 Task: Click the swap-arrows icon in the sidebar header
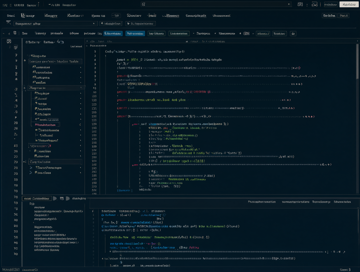(60, 42)
